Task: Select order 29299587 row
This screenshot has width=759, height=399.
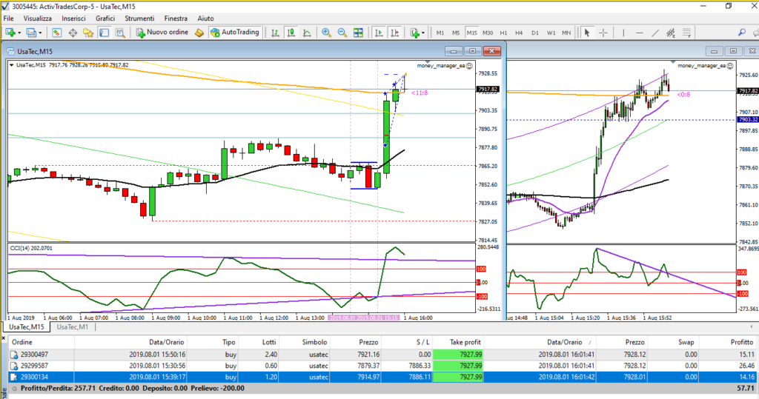Action: click(x=383, y=366)
